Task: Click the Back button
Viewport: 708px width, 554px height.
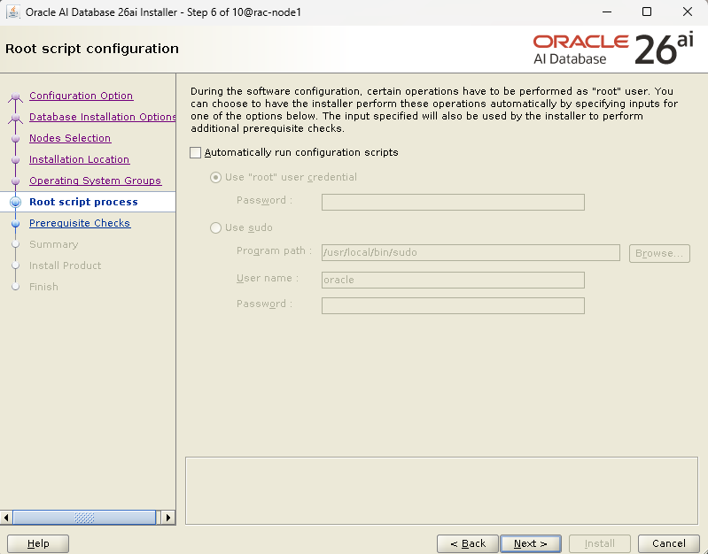Action: click(468, 543)
